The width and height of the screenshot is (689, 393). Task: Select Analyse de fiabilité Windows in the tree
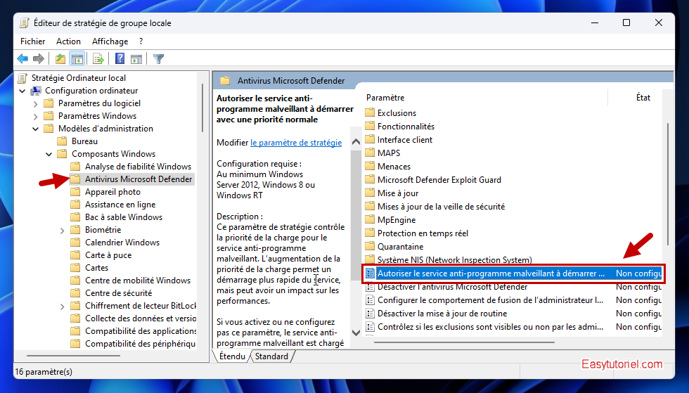coord(138,166)
